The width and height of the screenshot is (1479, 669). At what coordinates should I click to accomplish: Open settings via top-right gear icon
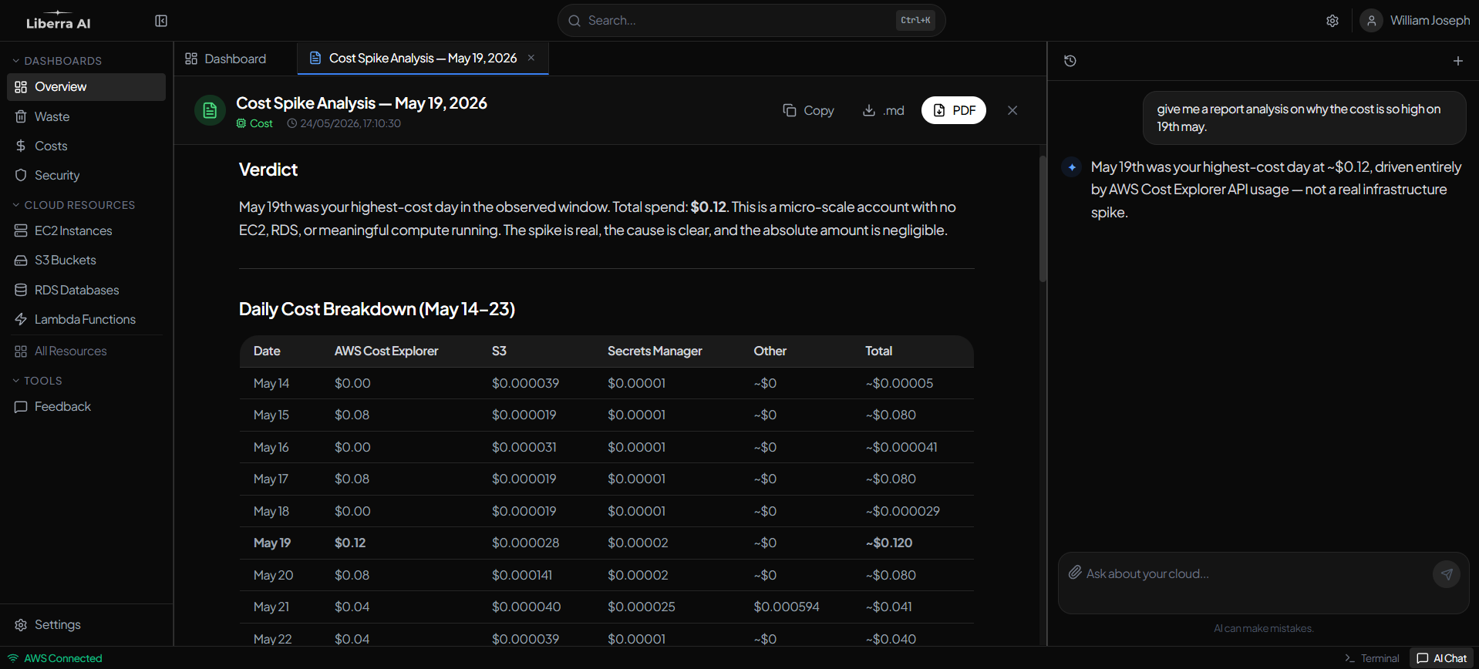[1332, 21]
